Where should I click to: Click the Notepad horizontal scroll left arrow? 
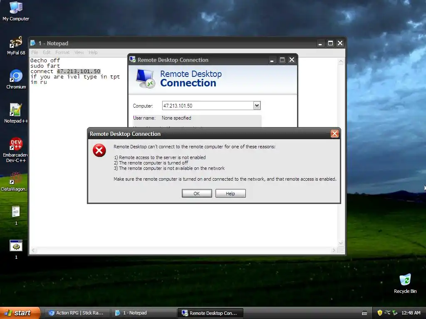click(33, 250)
